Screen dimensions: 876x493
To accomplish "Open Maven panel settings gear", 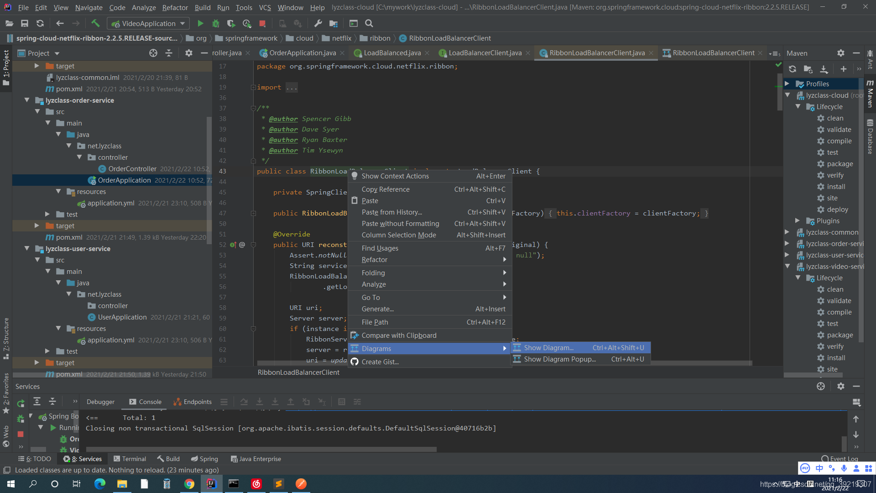I will pyautogui.click(x=841, y=53).
